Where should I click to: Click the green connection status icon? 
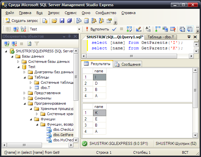(x=85, y=144)
